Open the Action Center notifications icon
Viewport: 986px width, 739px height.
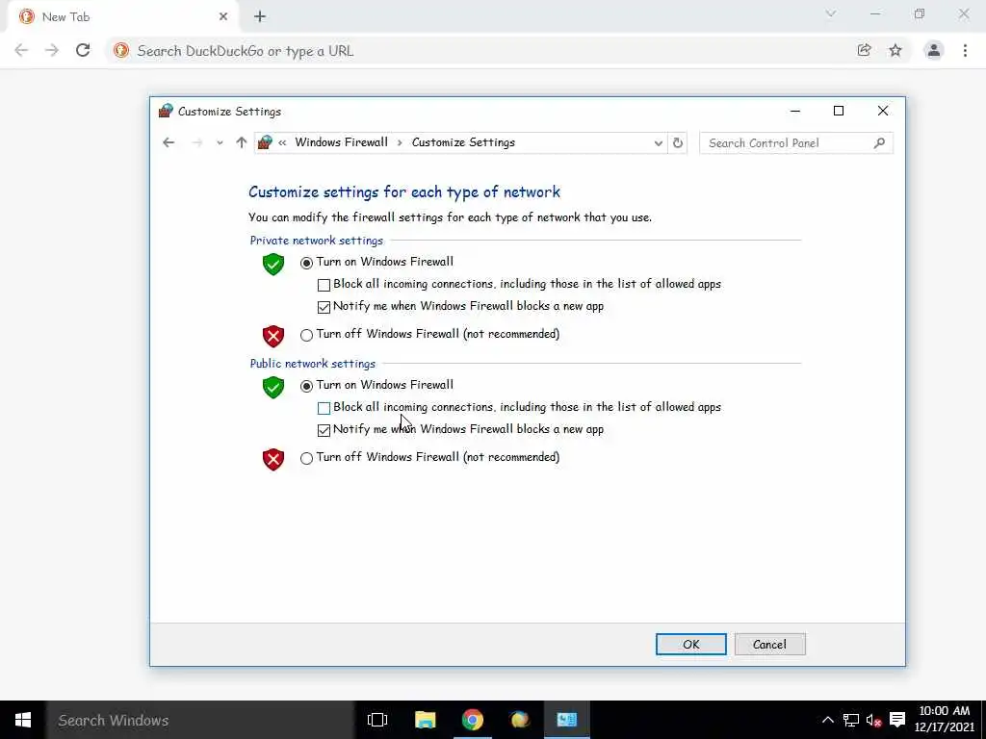click(x=897, y=720)
